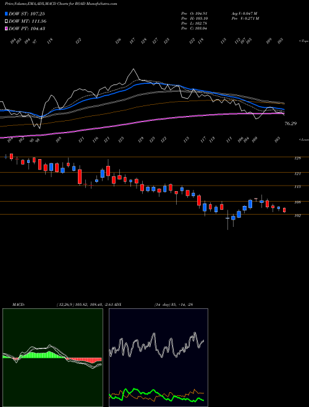The width and height of the screenshot is (309, 407).
Task: Click the 76.29 value beside the EMA chart
Action: click(290, 123)
